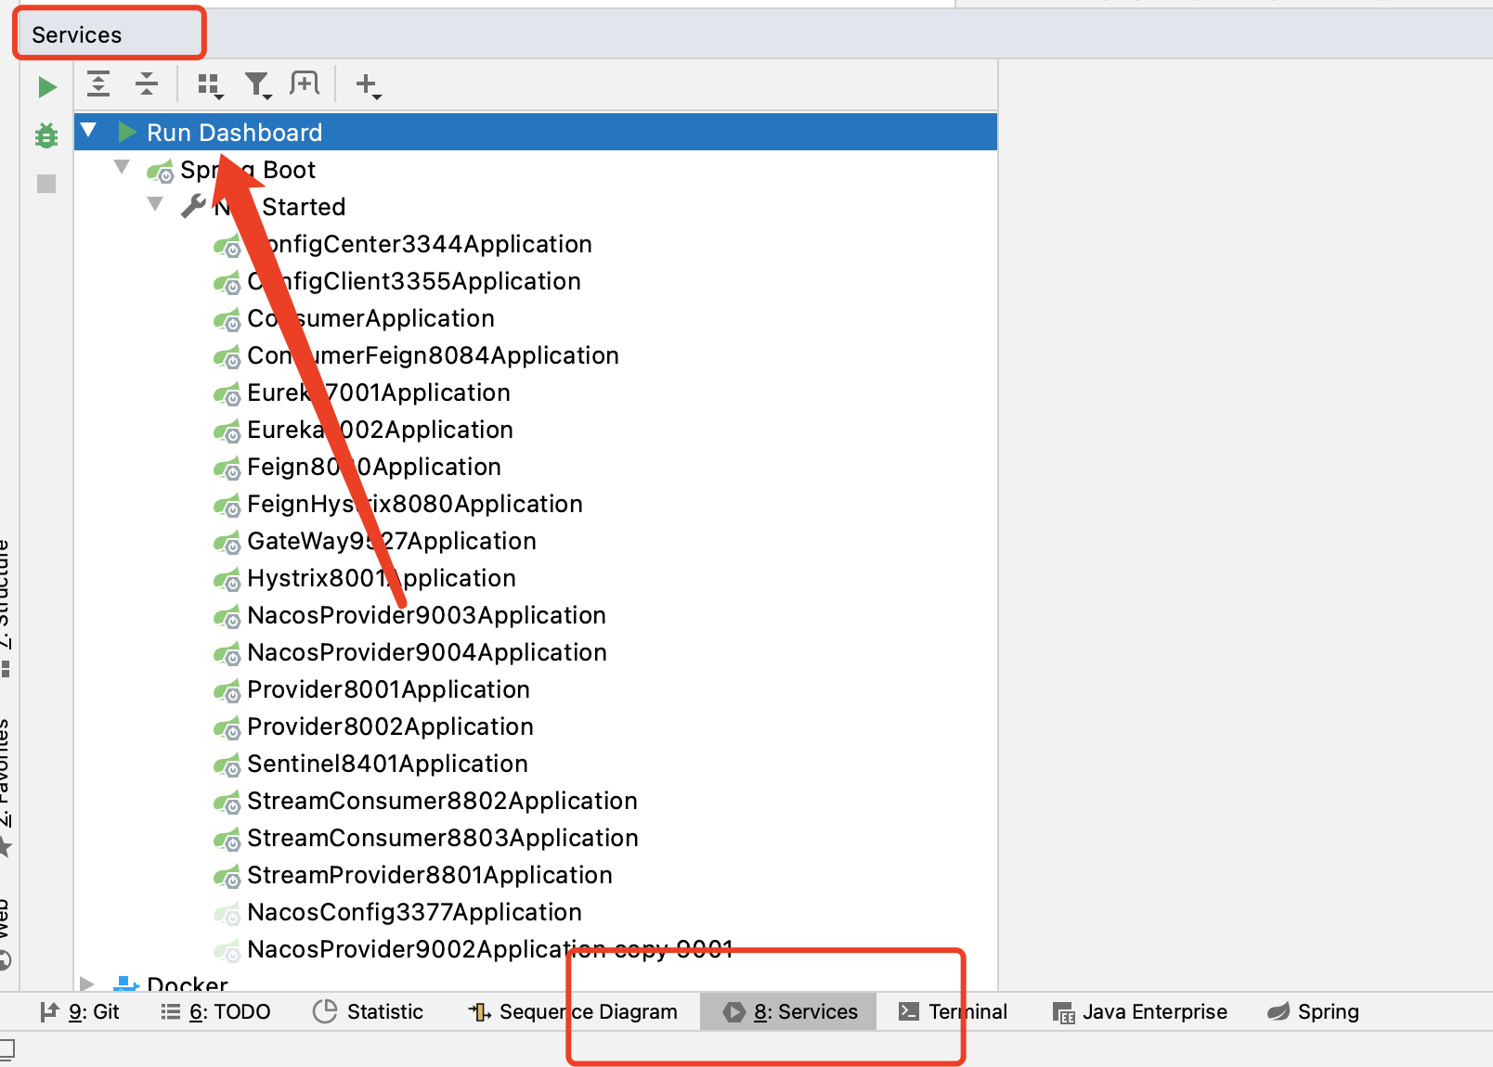
Task: Open the Spring tool window
Action: point(1314,1011)
